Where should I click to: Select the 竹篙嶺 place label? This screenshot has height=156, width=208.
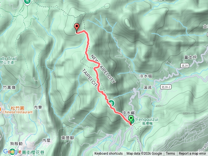coord(9,87)
